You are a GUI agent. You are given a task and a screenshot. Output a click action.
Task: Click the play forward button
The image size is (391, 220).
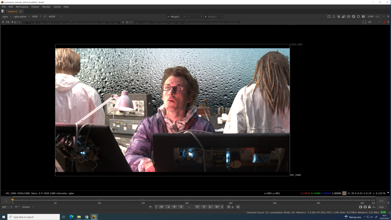(197, 207)
